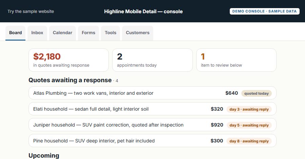Select the Tools tab
The image size is (305, 159).
(x=110, y=33)
